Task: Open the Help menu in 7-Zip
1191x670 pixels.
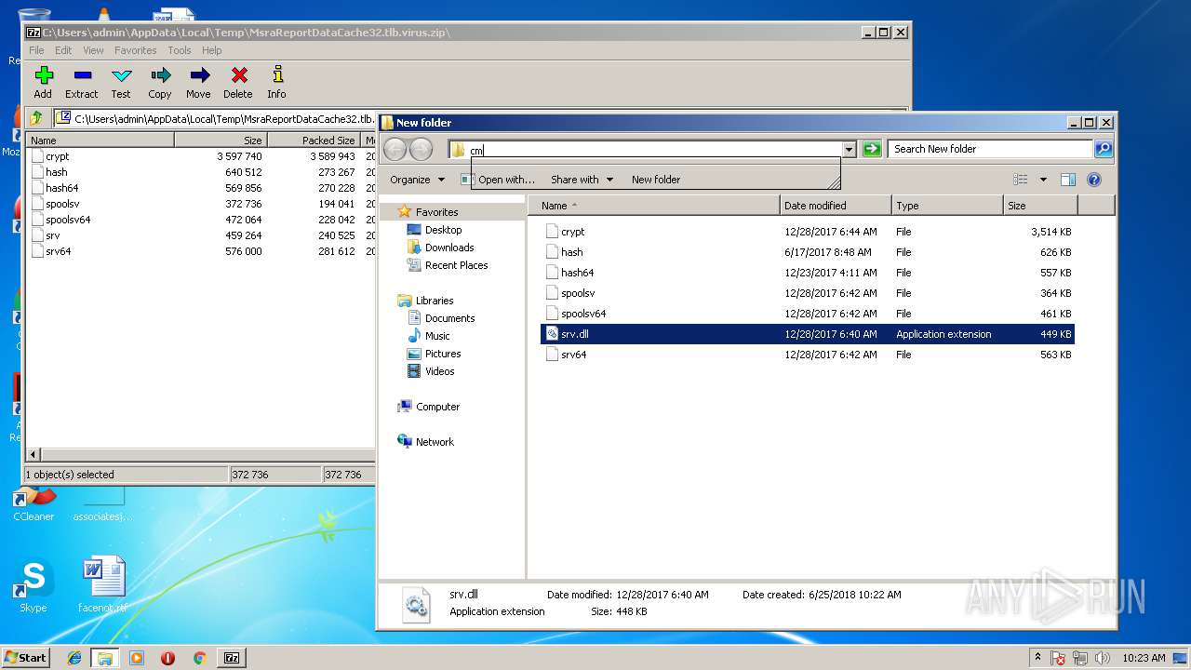Action: click(212, 50)
